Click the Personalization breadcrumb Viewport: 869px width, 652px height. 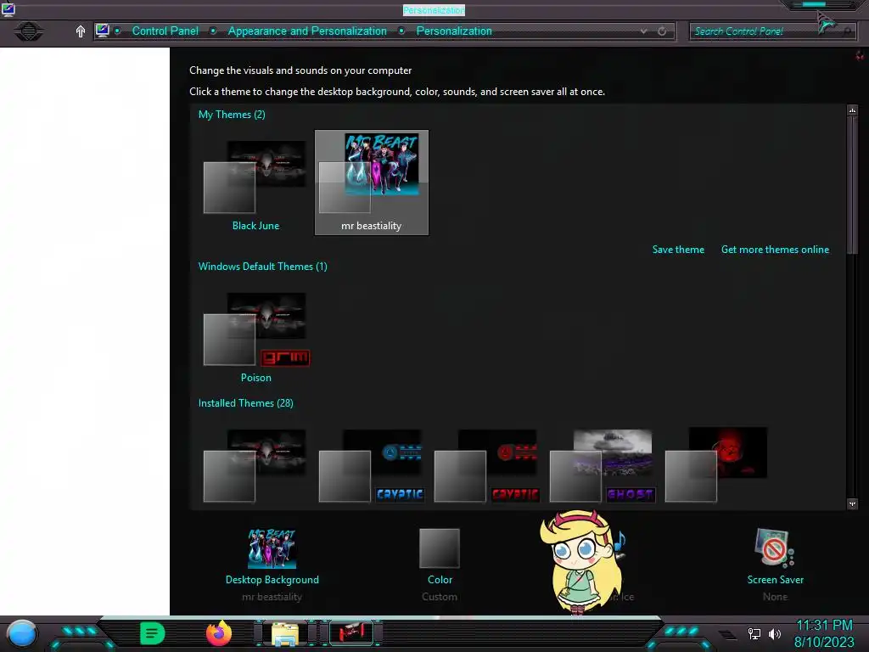(x=454, y=31)
